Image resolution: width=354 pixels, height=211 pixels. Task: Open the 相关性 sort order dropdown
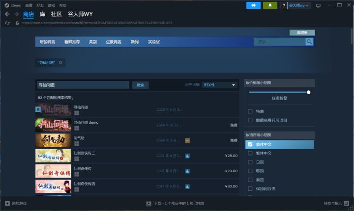pyautogui.click(x=219, y=85)
